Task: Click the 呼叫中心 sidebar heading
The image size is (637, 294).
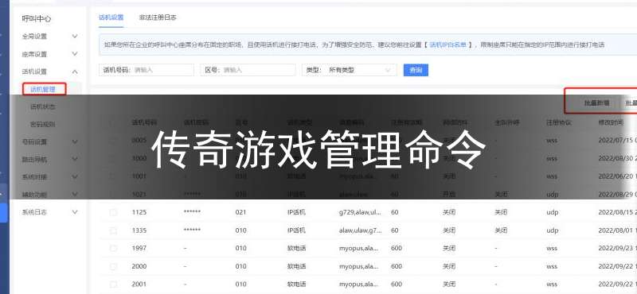Action: [37, 18]
